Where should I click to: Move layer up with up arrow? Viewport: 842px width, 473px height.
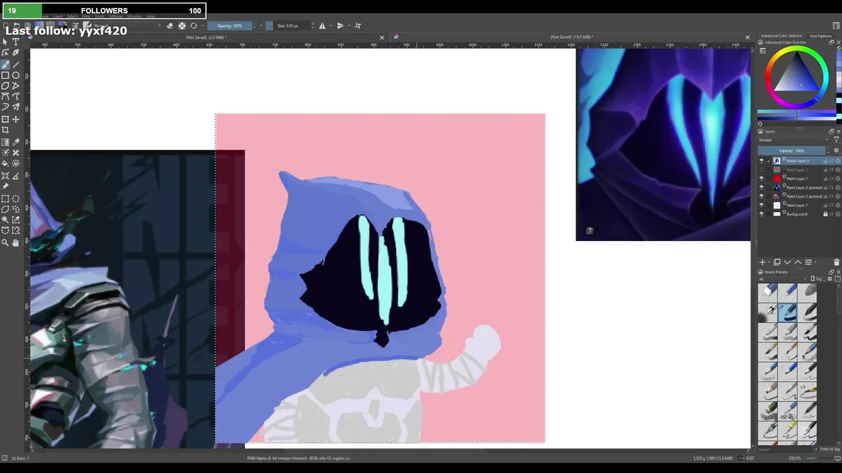798,262
